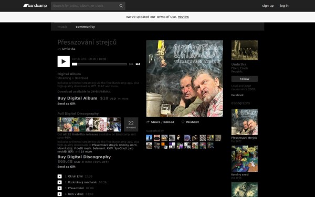Seek using the player progress bar
This screenshot has width=315, height=197.
(x=99, y=64)
